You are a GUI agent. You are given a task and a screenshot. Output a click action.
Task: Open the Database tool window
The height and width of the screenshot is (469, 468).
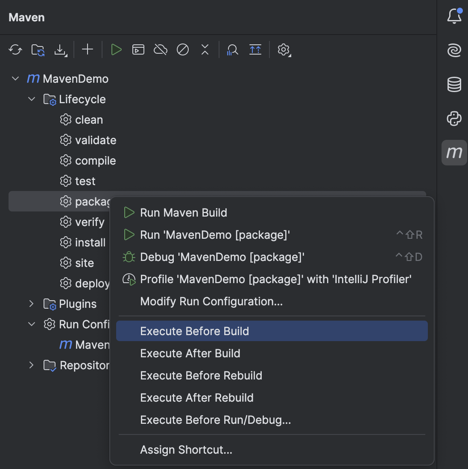pos(454,84)
